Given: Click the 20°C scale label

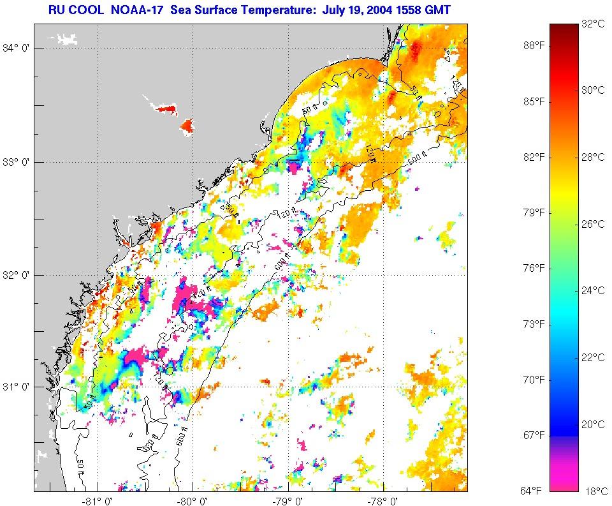Looking at the screenshot, I should [x=593, y=424].
